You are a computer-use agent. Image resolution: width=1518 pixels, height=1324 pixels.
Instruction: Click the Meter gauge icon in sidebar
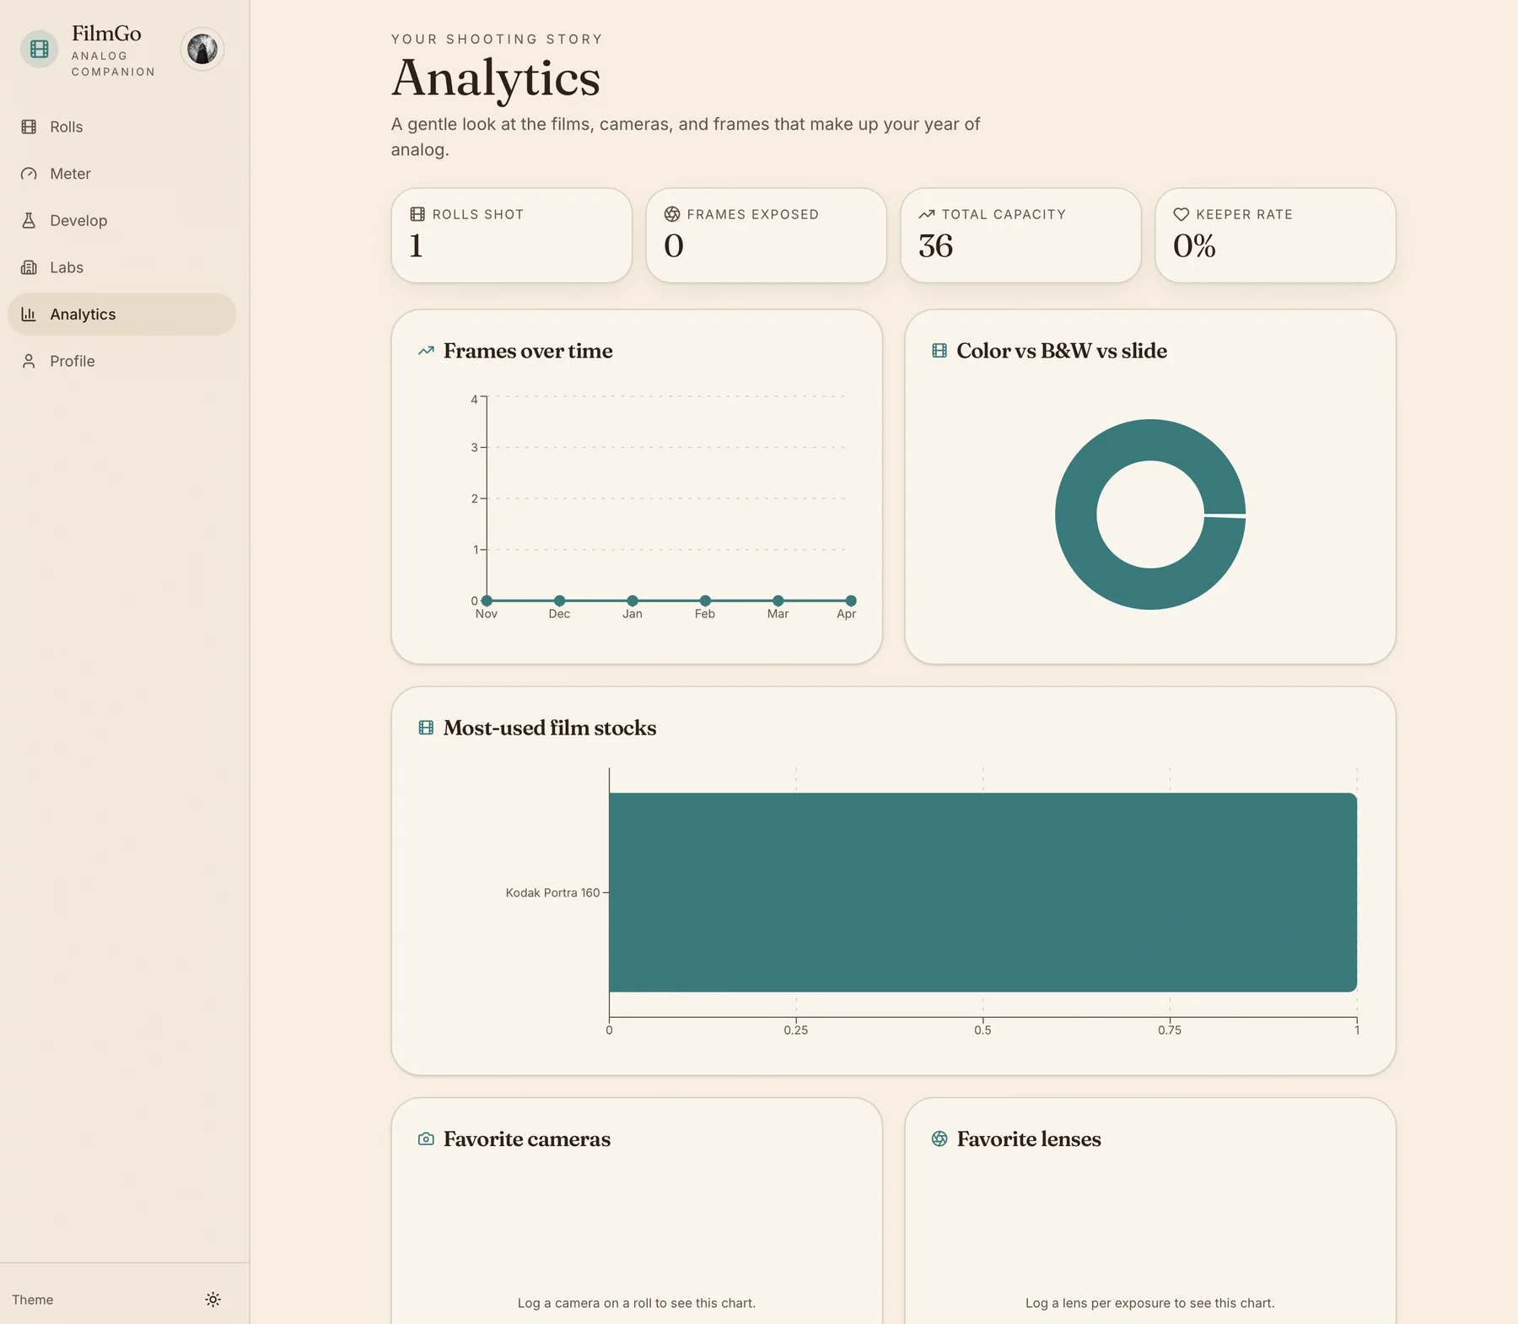[x=29, y=174]
